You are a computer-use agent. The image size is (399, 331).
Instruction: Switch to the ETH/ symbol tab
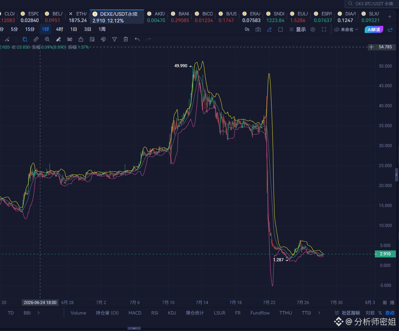(78, 17)
